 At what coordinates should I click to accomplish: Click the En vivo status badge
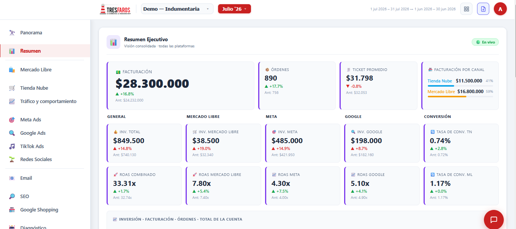485,42
